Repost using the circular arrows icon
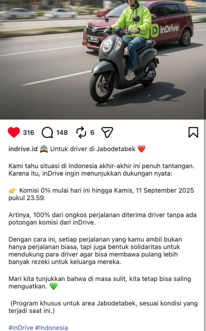Screen dimensions: 206x331 click(x=81, y=132)
